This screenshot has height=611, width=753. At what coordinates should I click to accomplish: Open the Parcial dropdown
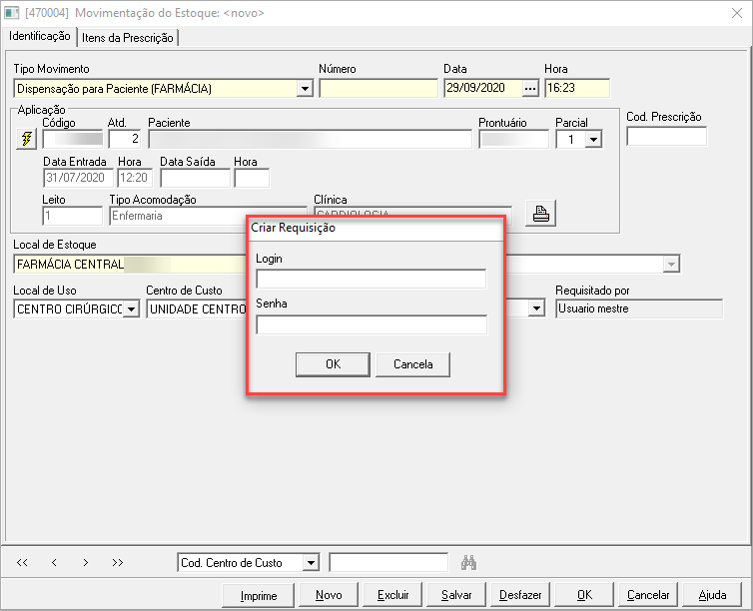(x=594, y=140)
